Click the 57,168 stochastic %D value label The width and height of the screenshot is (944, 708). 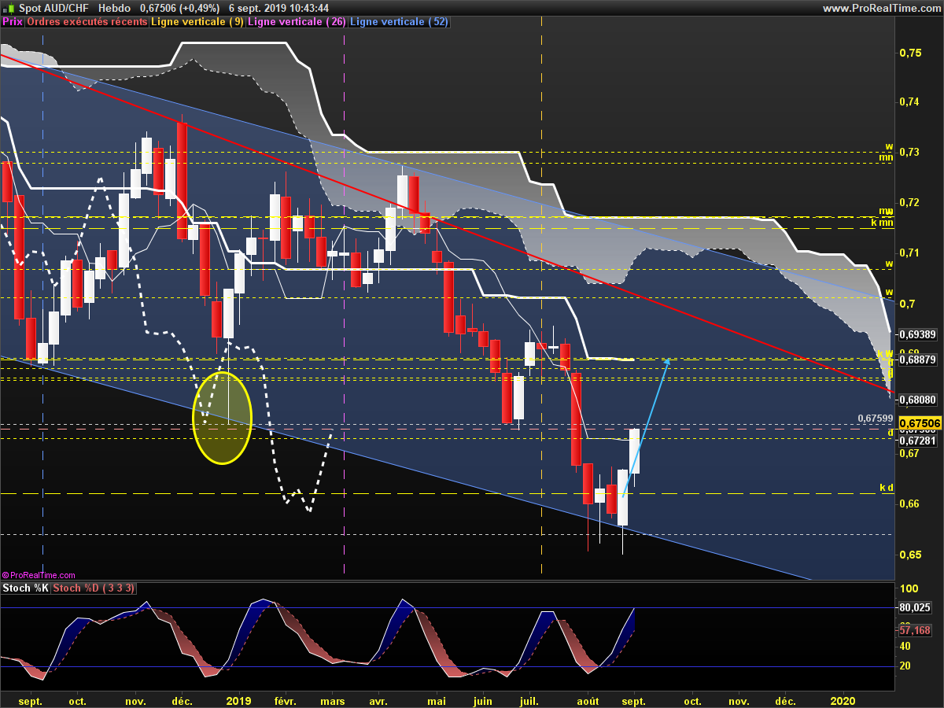tap(915, 630)
